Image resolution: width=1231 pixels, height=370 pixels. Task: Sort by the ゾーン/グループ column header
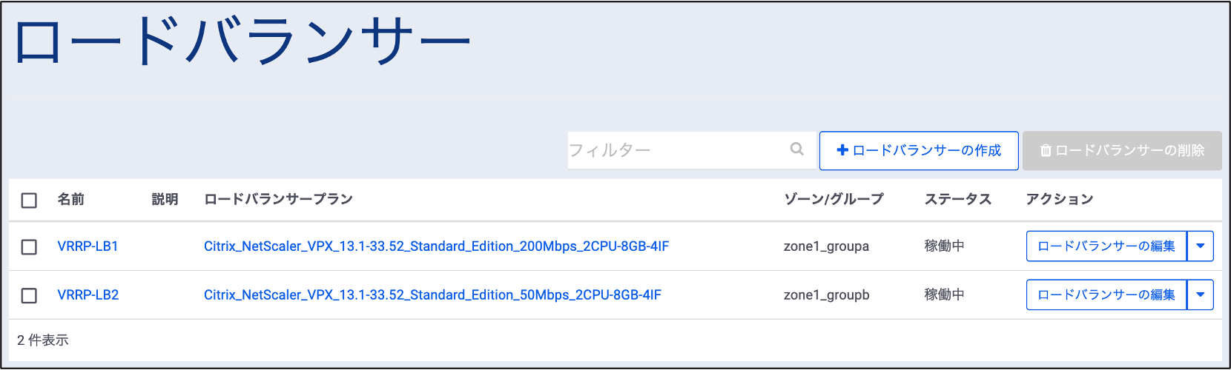pos(834,199)
